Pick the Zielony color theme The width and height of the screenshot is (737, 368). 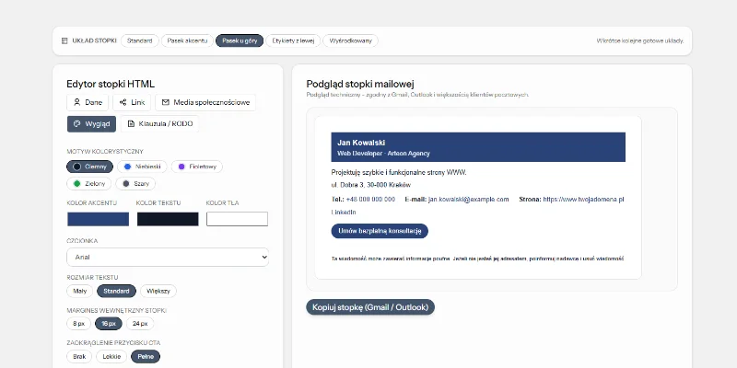[x=88, y=183]
